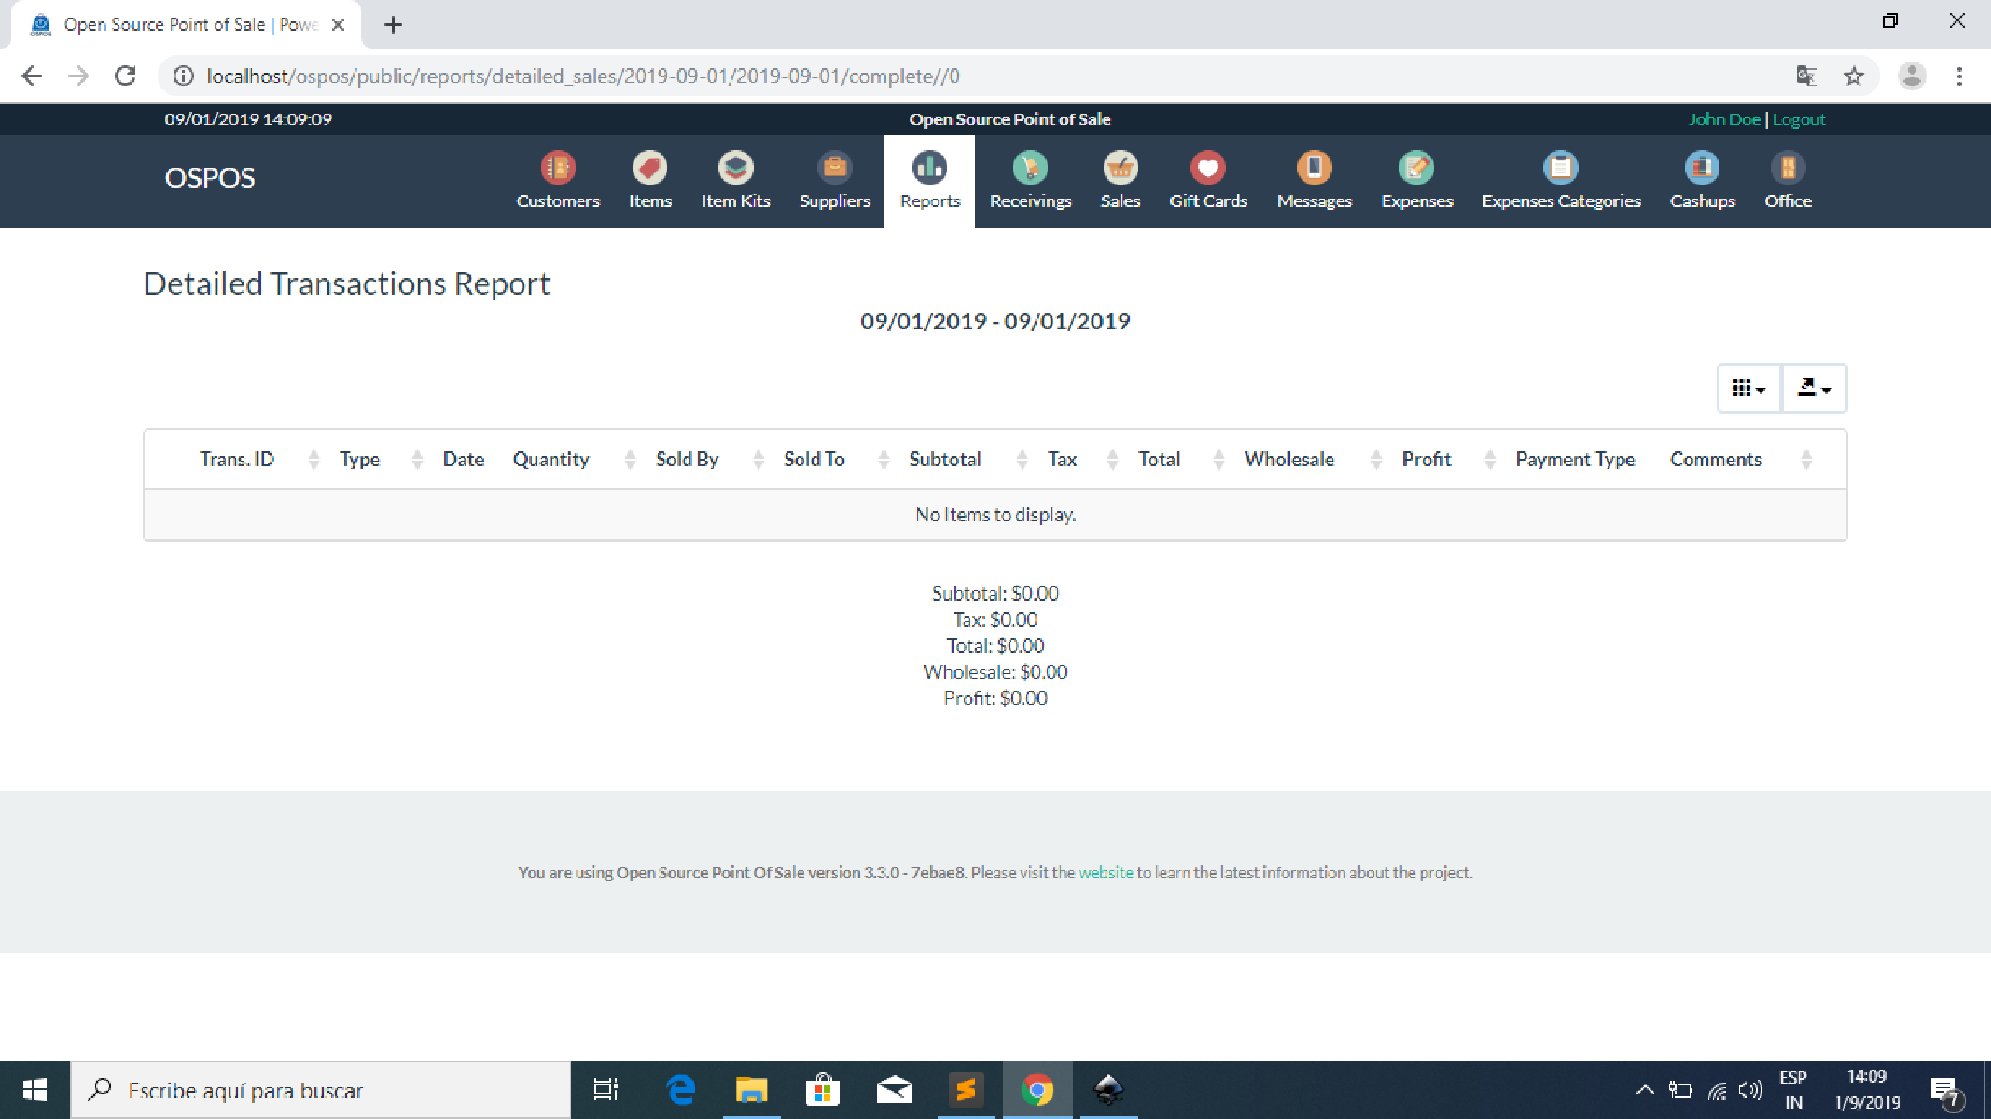
Task: Open the Item Kits section
Action: pos(735,180)
